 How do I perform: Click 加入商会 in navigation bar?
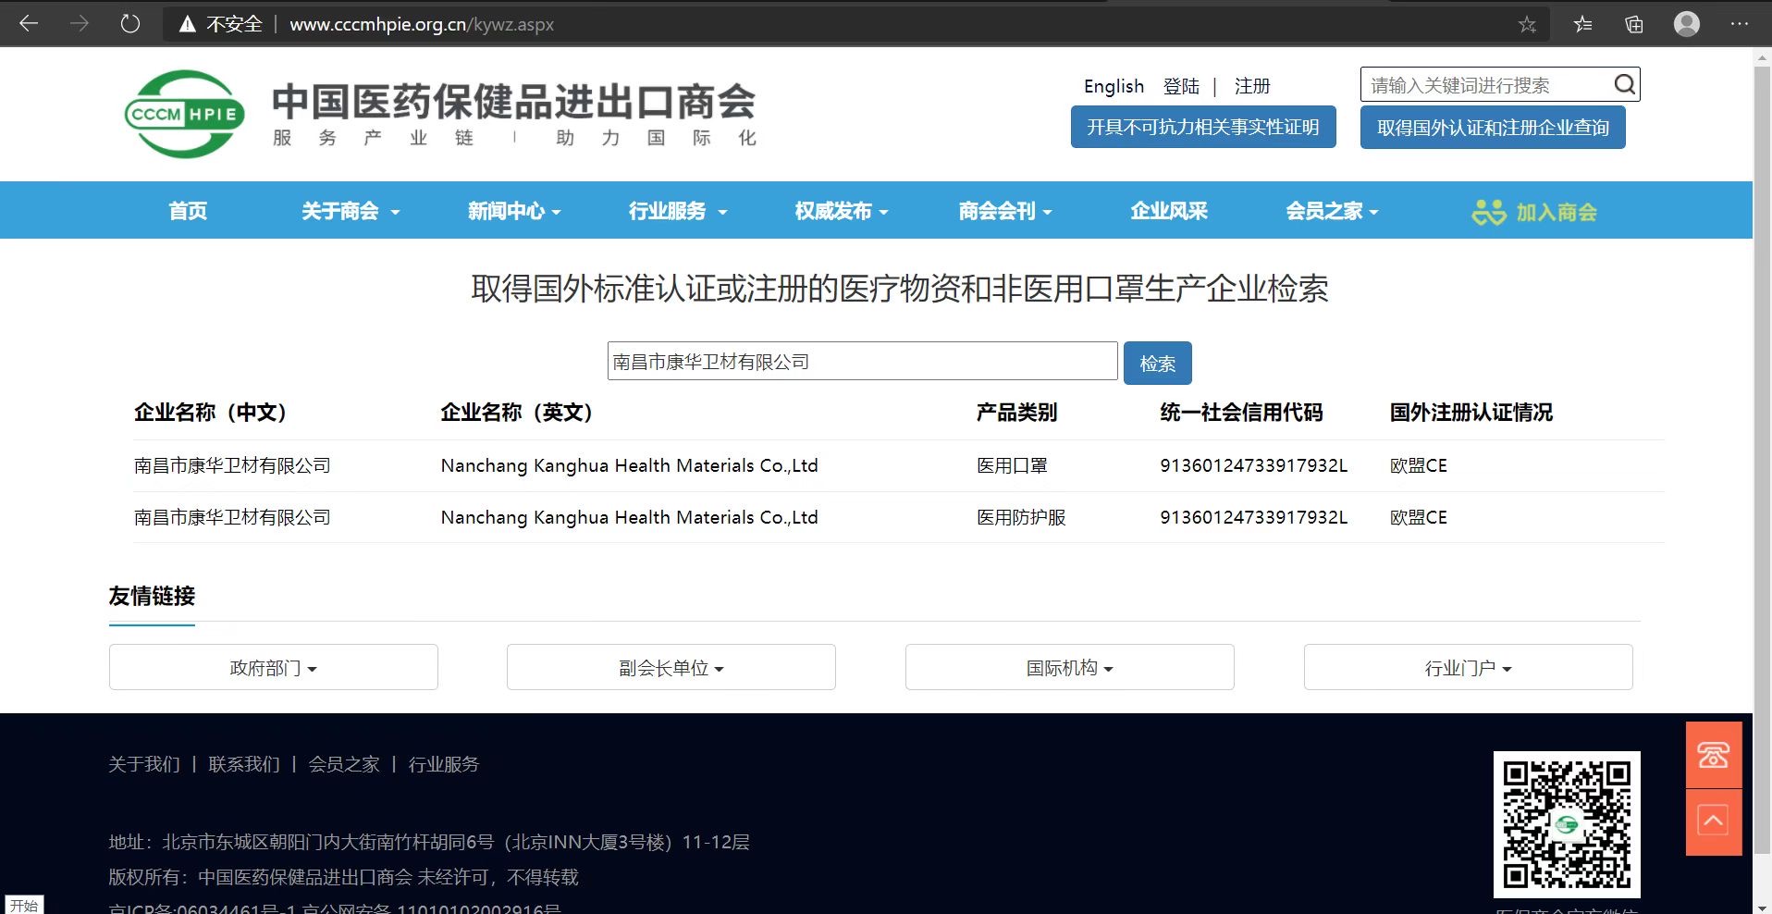coord(1557,212)
